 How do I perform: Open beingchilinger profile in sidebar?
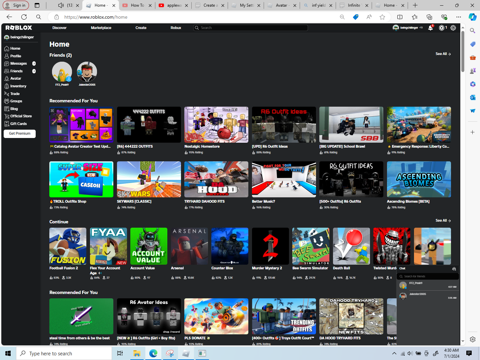coord(19,37)
